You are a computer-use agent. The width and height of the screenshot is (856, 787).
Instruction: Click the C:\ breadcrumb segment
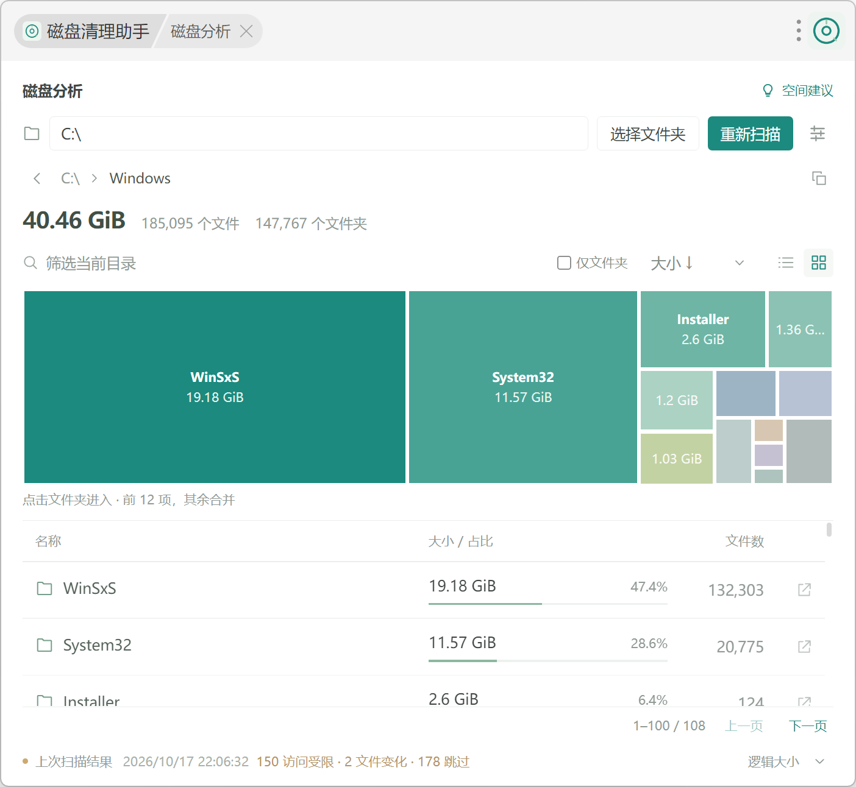click(71, 178)
